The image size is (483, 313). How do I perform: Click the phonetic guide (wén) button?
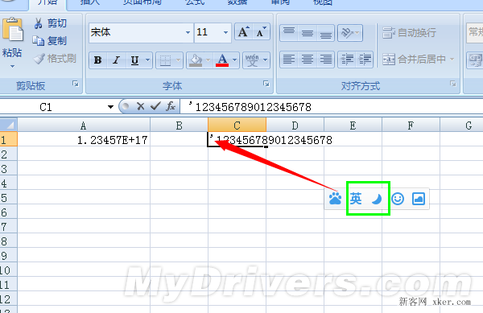tap(252, 60)
